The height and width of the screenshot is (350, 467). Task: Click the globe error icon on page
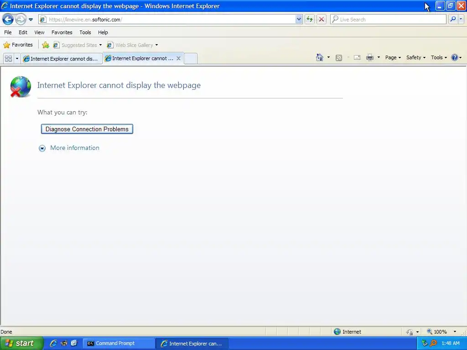point(21,87)
